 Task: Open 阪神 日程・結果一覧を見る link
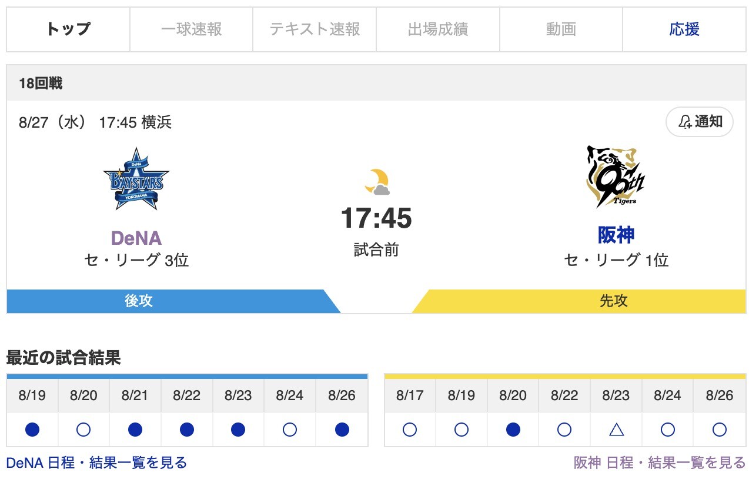[x=660, y=463]
